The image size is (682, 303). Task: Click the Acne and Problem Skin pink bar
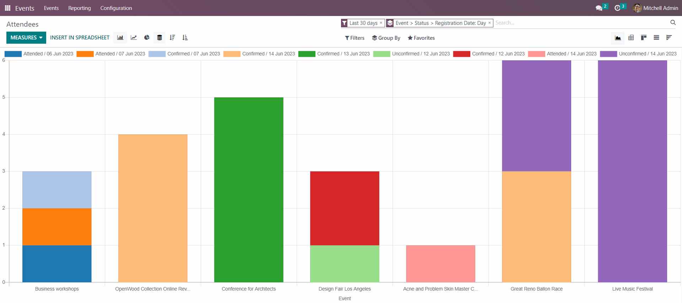[440, 264]
